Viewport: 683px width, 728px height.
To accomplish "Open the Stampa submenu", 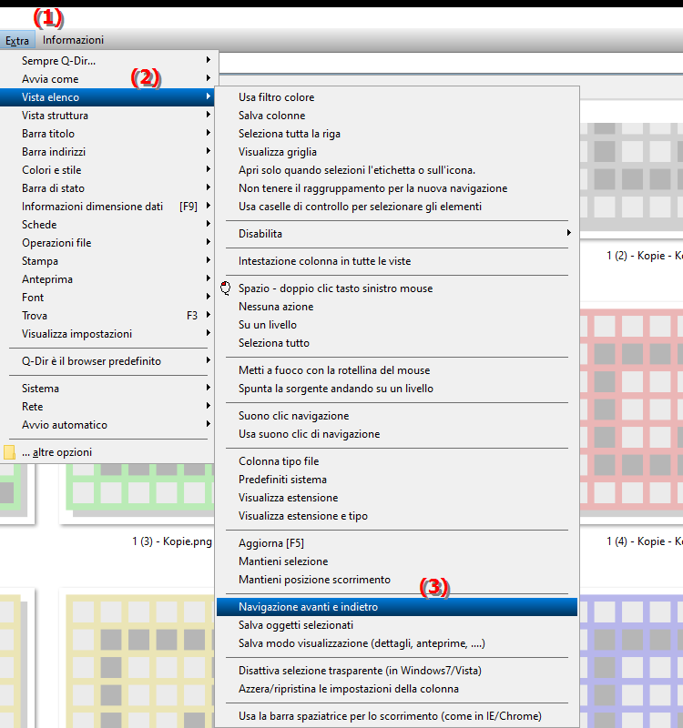I will 107,261.
